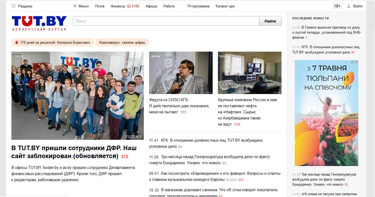Image resolution: width=375 pixels, height=197 pixels.
Task: Open the Почта link
Action: 100,6
